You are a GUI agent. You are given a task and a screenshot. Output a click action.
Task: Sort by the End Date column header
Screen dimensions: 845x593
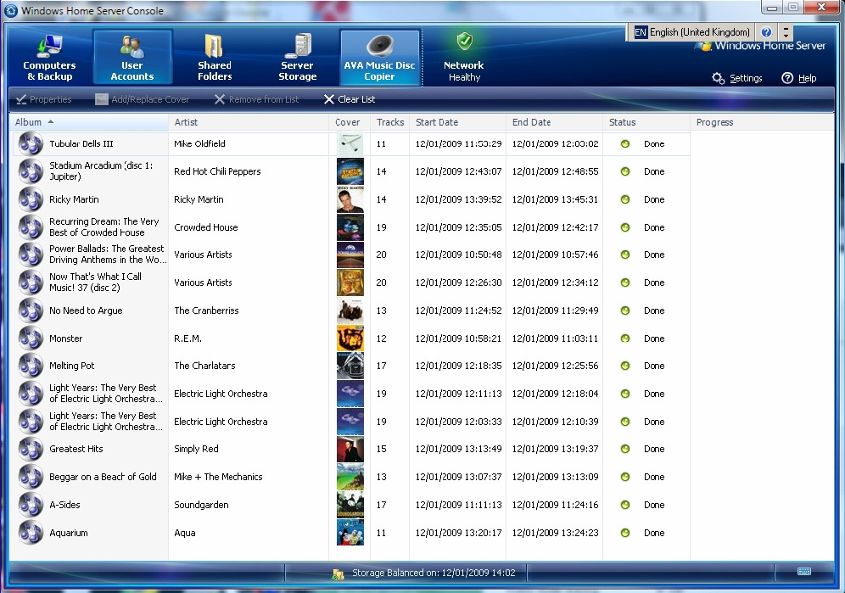[x=555, y=122]
